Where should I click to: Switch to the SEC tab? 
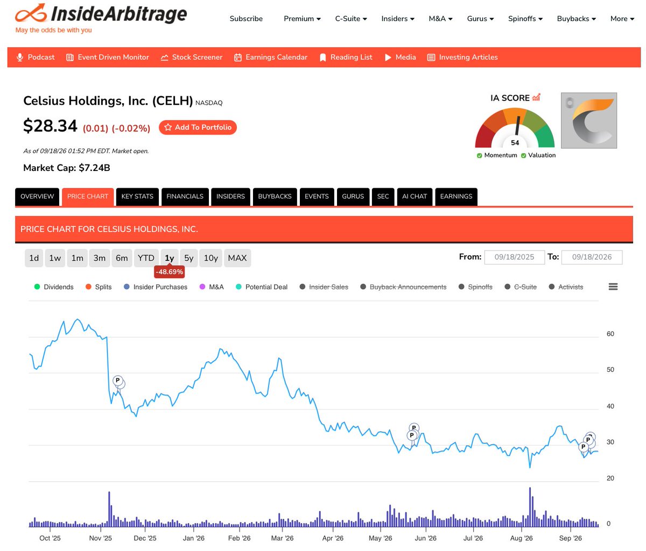click(x=383, y=197)
